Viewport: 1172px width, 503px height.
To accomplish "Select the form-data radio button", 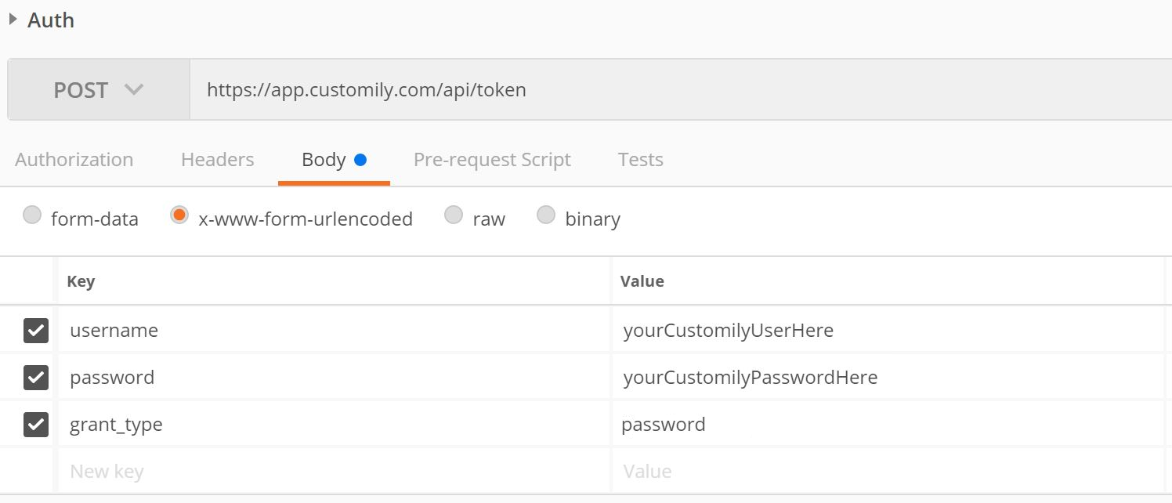I will pos(32,214).
